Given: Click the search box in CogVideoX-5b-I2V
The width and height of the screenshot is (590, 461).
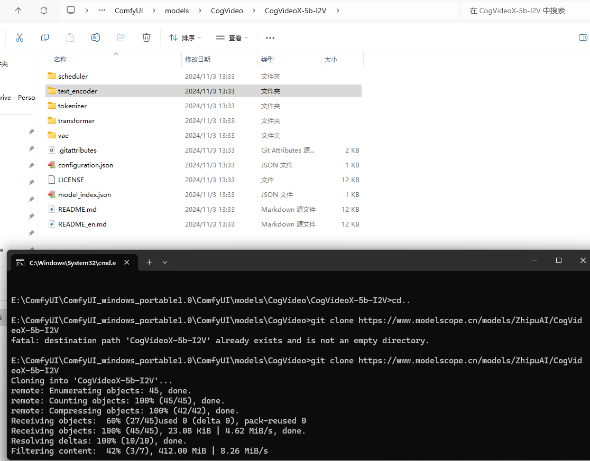Looking at the screenshot, I should pos(521,11).
